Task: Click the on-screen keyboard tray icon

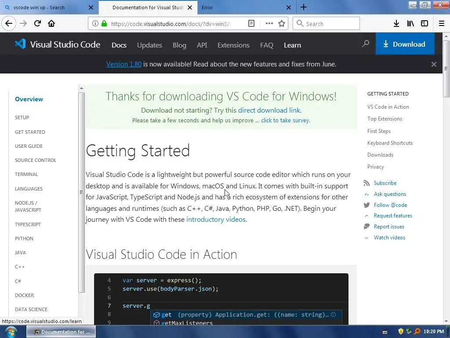Action: [385, 332]
